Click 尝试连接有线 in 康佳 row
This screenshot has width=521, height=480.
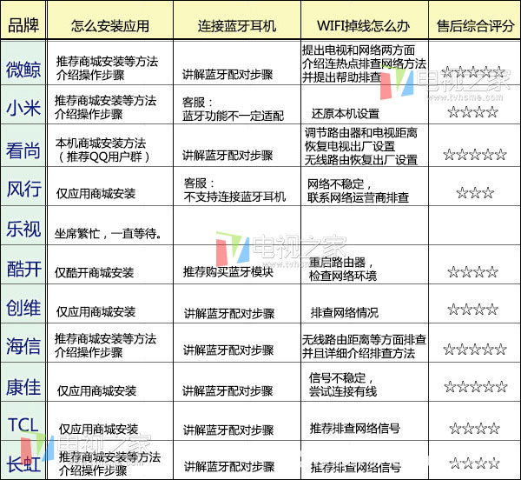tap(343, 391)
